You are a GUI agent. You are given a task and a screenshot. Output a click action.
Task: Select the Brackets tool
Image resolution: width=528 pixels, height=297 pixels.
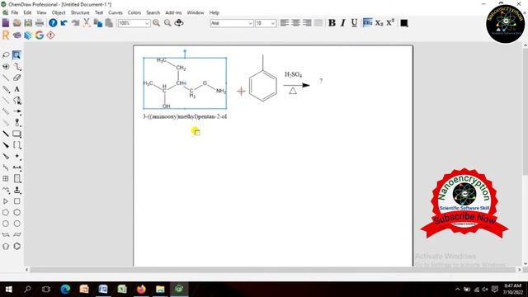(16, 145)
